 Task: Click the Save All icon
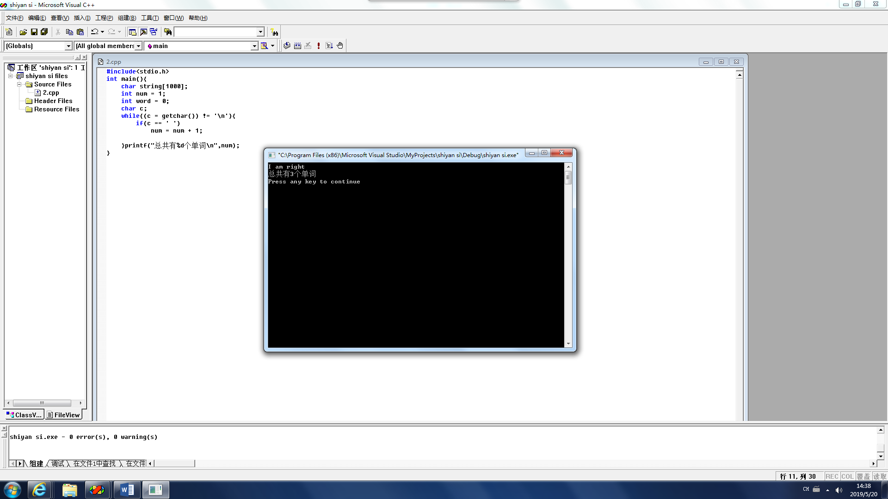pos(44,32)
